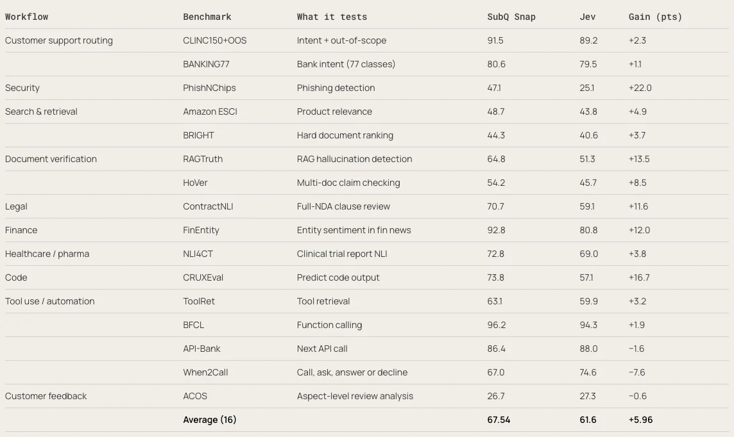Image resolution: width=734 pixels, height=437 pixels.
Task: Click the Predict code output description
Action: [338, 277]
